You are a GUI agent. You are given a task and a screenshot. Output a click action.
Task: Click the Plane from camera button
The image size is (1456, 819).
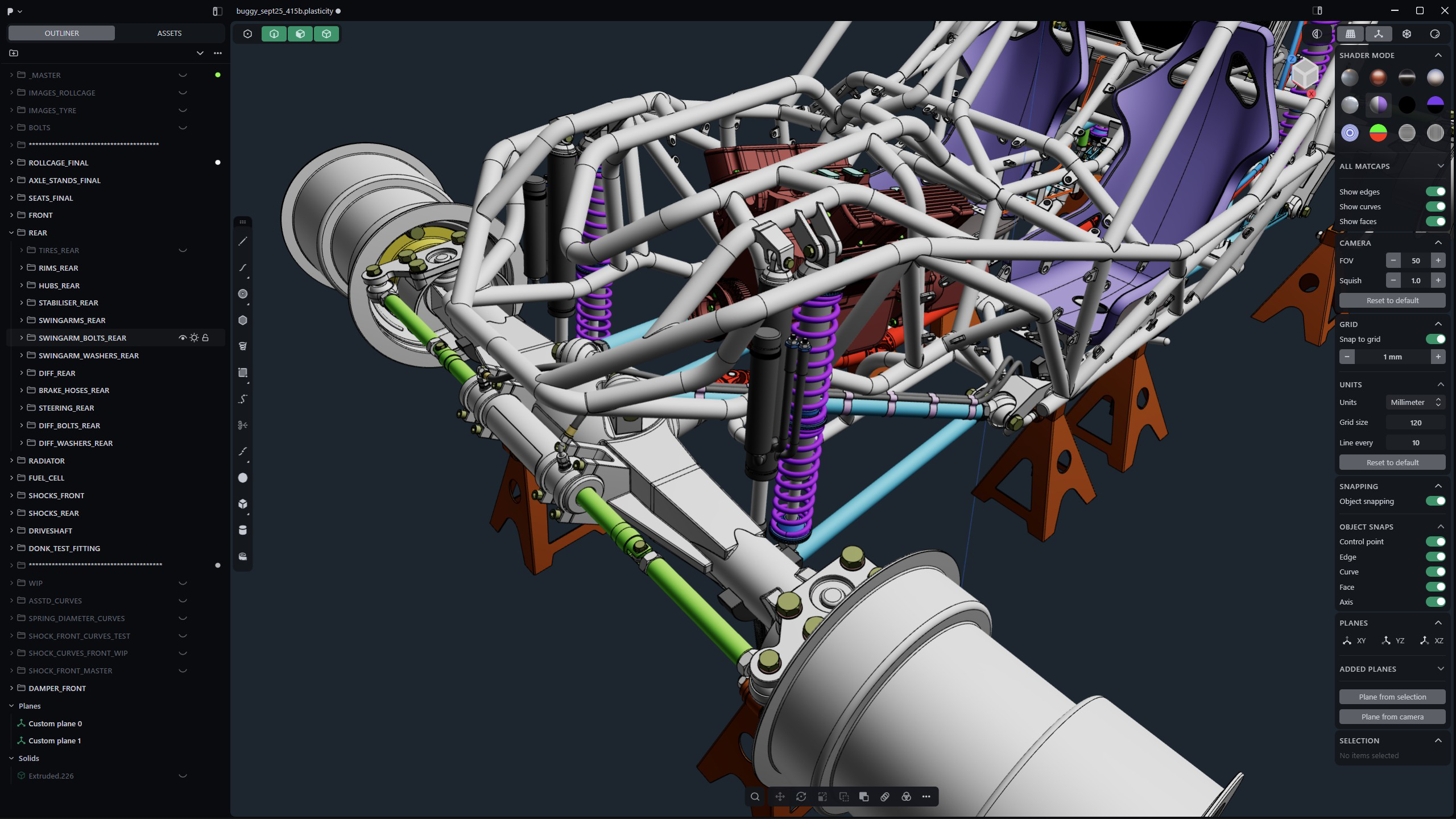click(1392, 717)
